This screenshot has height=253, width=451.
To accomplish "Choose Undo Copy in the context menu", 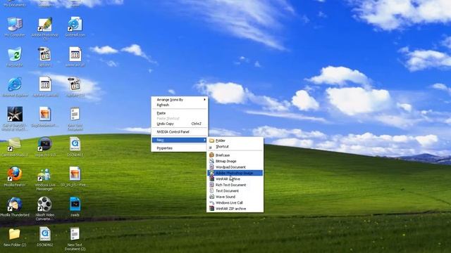I will [180, 124].
